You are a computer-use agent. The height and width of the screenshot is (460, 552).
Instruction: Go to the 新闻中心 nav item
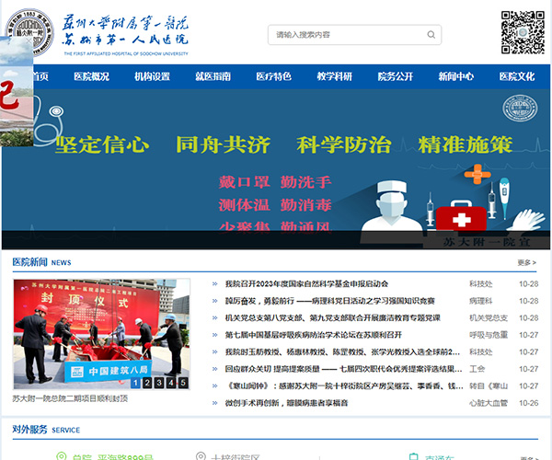pyautogui.click(x=455, y=76)
